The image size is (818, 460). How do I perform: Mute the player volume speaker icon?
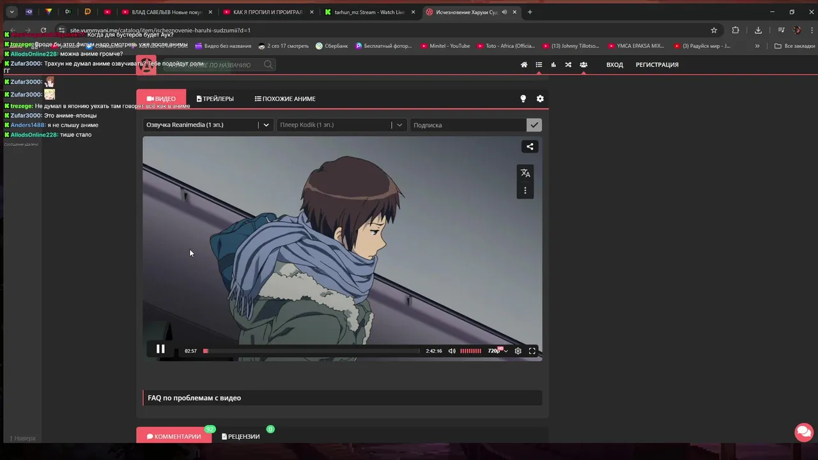452,351
